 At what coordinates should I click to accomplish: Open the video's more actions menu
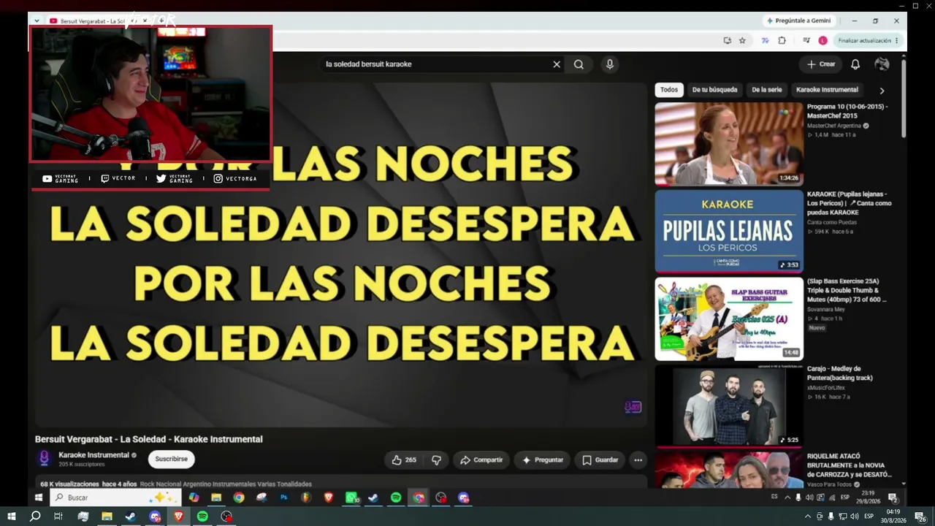638,460
